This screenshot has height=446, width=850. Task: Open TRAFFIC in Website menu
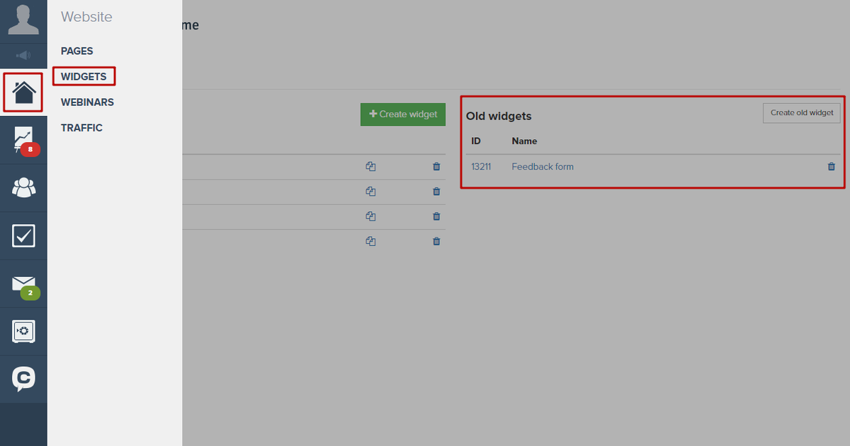(81, 128)
